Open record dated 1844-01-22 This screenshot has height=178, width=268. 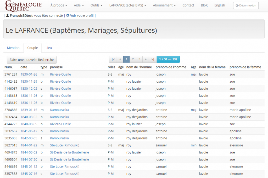point(29,145)
